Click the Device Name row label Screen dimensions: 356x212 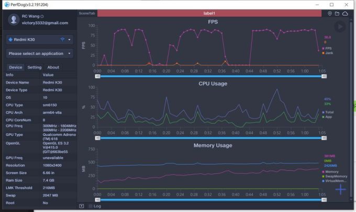pyautogui.click(x=17, y=83)
